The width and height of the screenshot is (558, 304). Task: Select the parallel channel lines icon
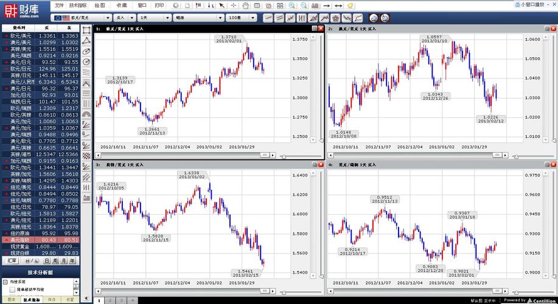(x=279, y=18)
